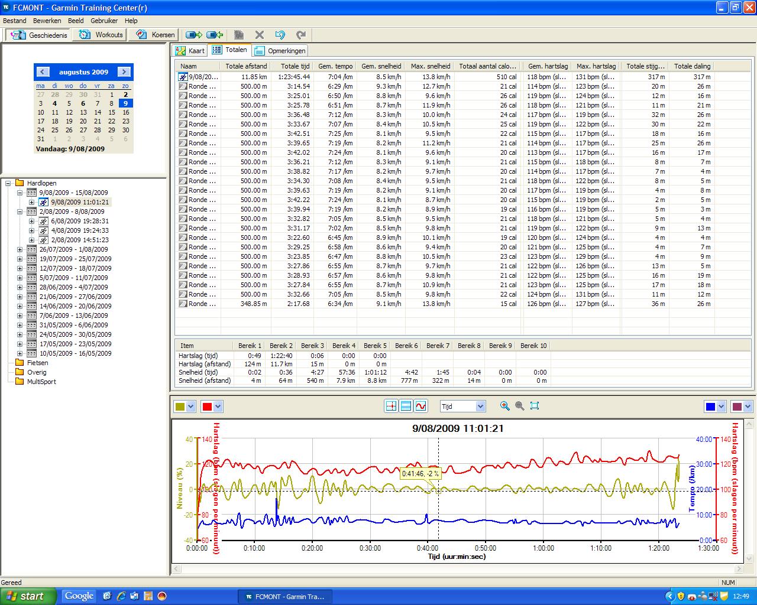Click the Hardlopen folder icon
This screenshot has height=605, width=757.
coord(20,183)
